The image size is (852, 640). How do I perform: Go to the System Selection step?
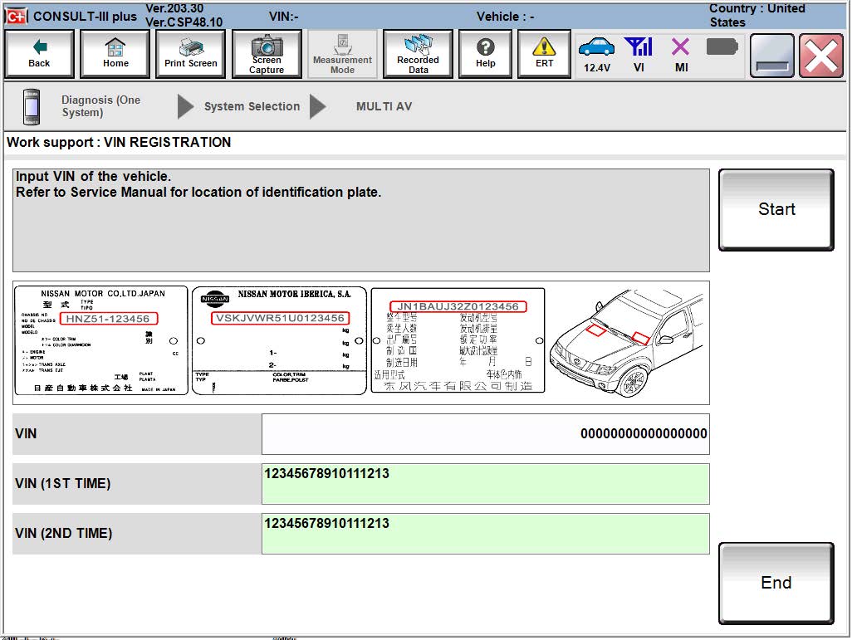[252, 106]
